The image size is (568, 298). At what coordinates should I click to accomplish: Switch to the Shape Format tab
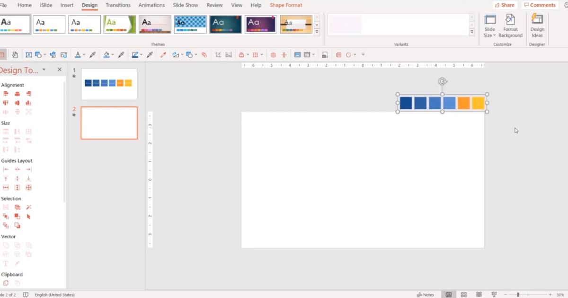click(x=286, y=5)
